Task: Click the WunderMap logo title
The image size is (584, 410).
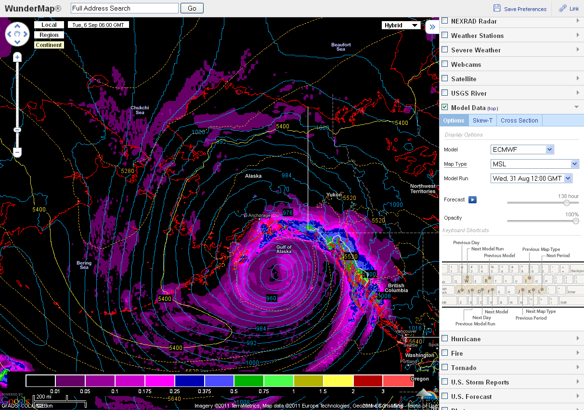Action: [x=33, y=9]
